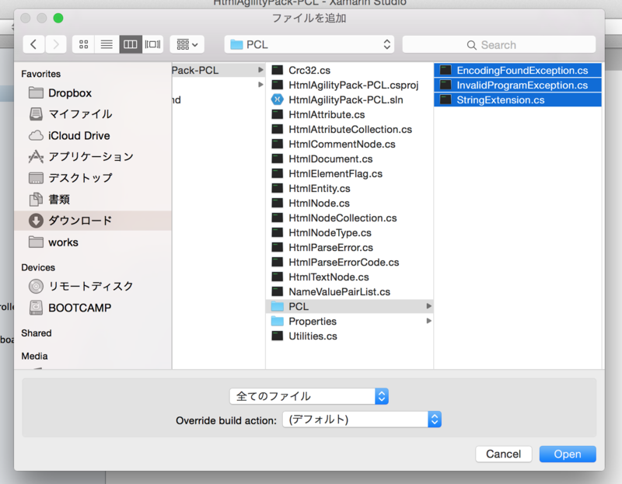Screen dimensions: 622x484
Task: Select HtmlAgilityPack-PCL.sln solution file
Action: coord(349,99)
